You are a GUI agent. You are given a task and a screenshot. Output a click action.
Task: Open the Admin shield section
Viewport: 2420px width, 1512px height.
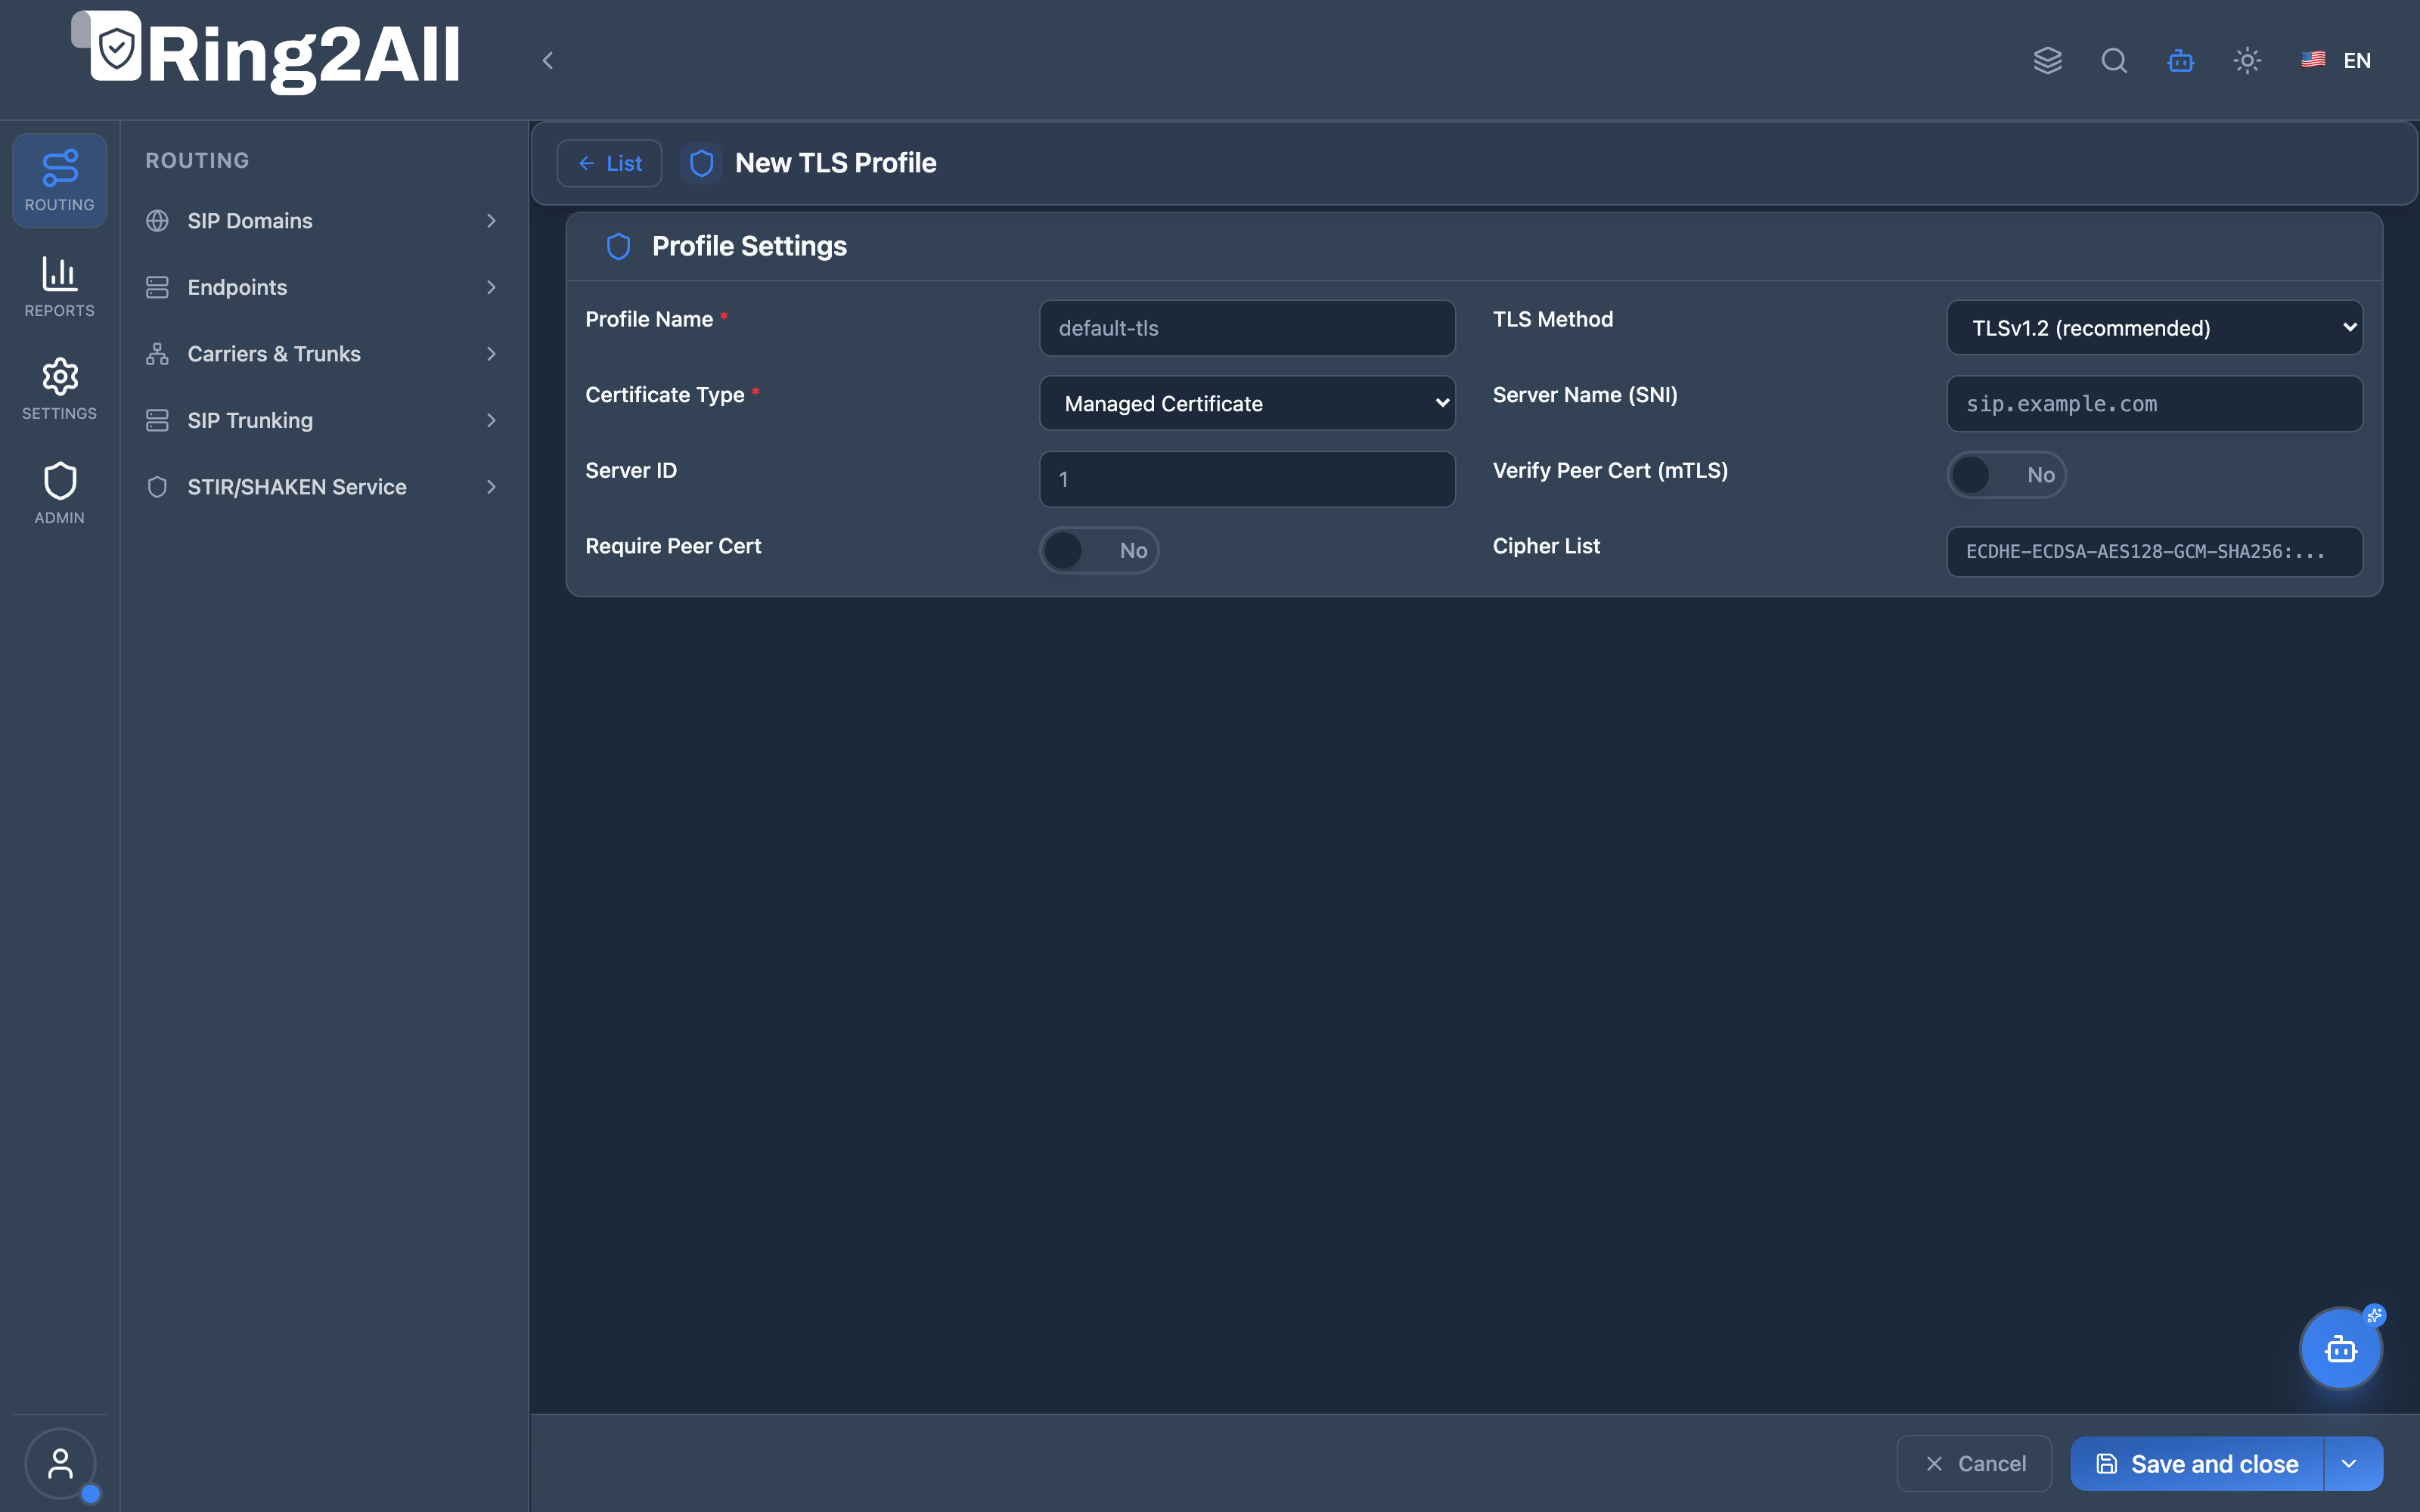tap(59, 493)
